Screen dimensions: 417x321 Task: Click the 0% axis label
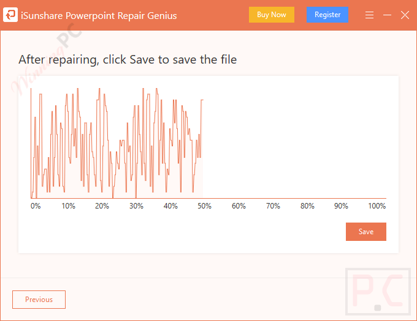(36, 206)
